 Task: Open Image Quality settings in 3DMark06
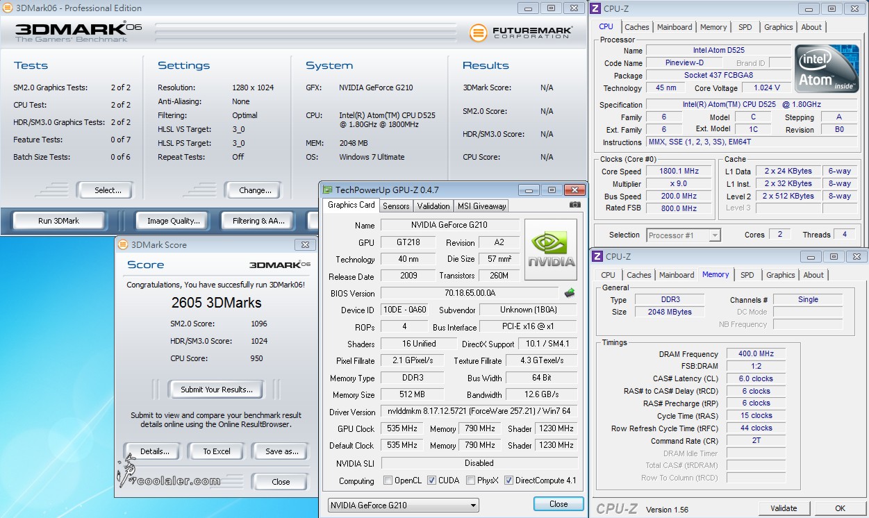pos(174,221)
